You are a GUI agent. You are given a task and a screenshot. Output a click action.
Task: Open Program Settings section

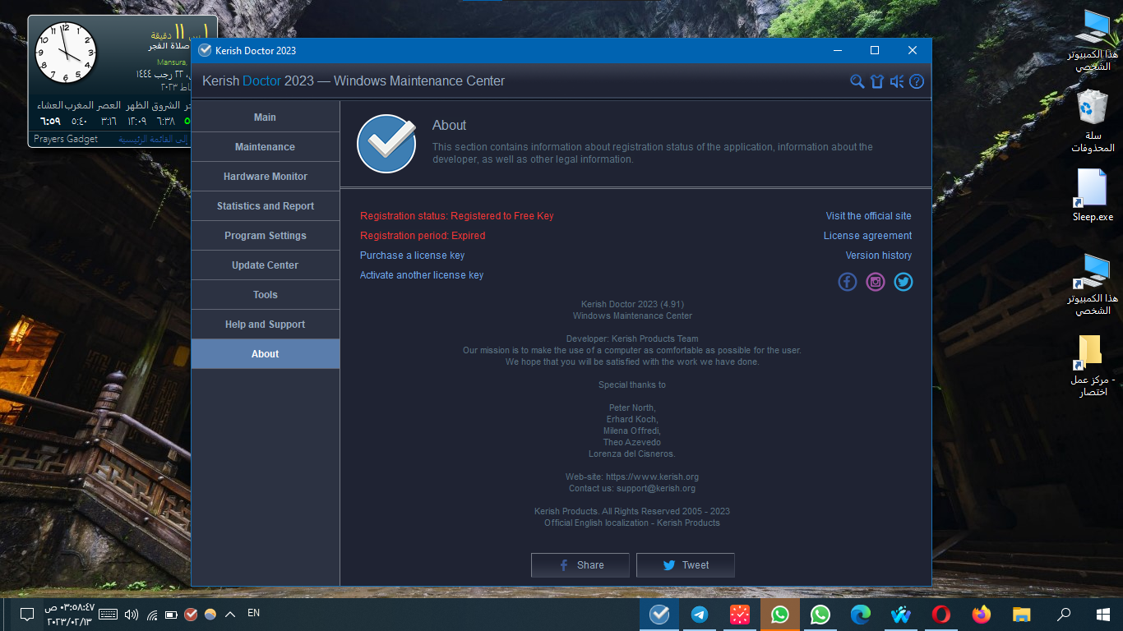(265, 236)
